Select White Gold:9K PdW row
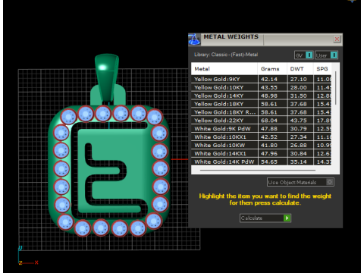The height and width of the screenshot is (273, 364). [x=261, y=129]
